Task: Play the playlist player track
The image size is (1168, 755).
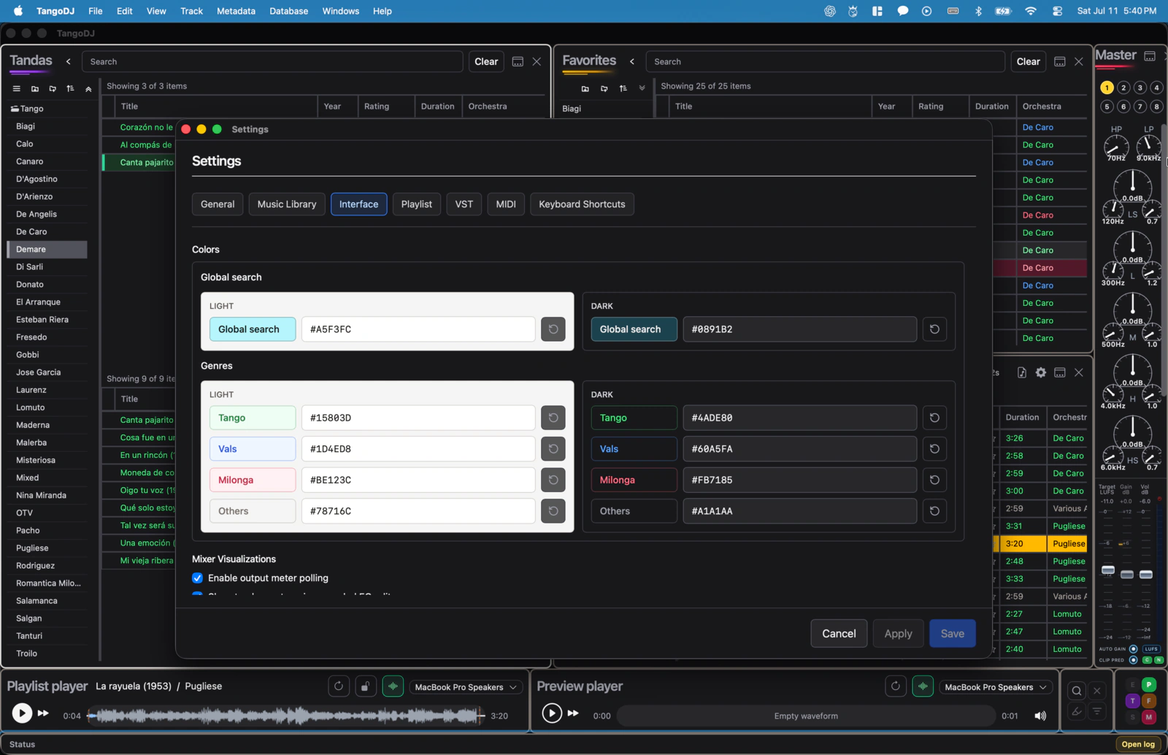Action: (x=22, y=713)
